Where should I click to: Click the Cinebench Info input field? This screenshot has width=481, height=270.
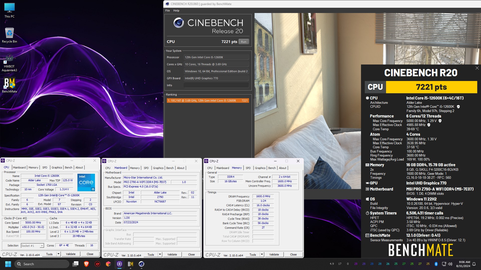pyautogui.click(x=216, y=85)
